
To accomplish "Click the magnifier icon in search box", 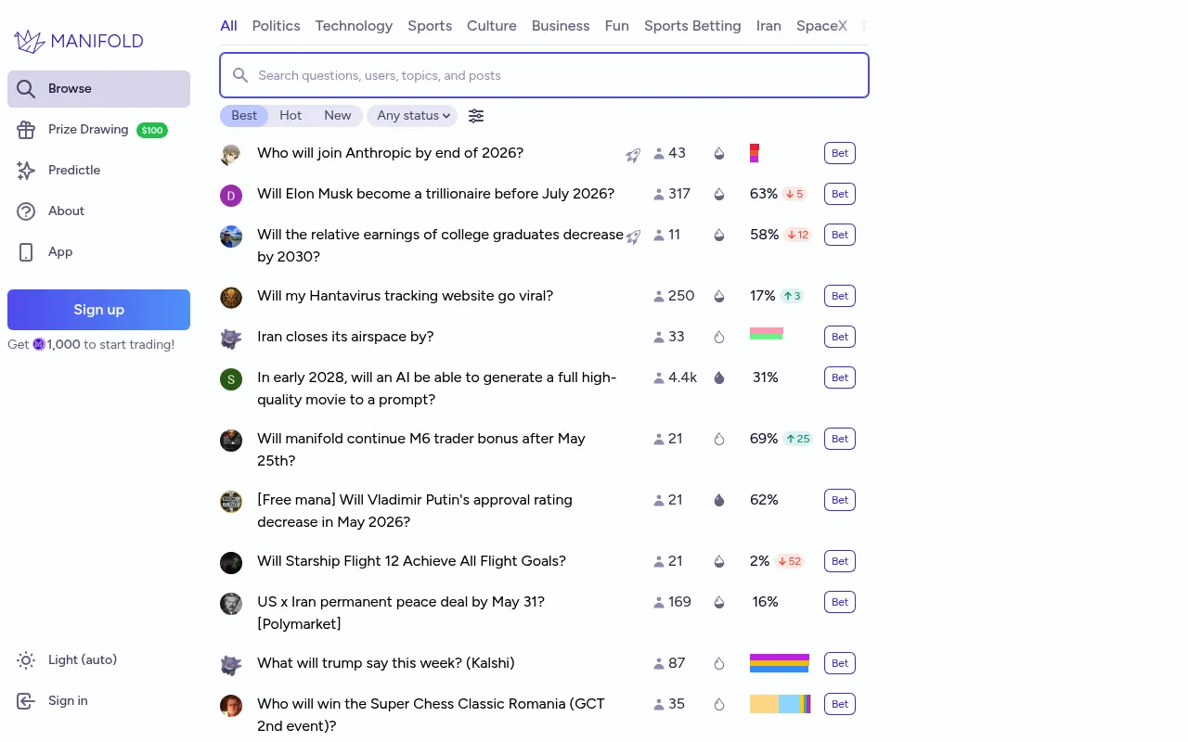I will 240,75.
